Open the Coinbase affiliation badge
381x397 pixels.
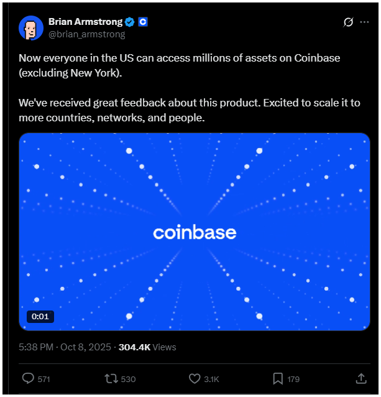[x=143, y=22]
